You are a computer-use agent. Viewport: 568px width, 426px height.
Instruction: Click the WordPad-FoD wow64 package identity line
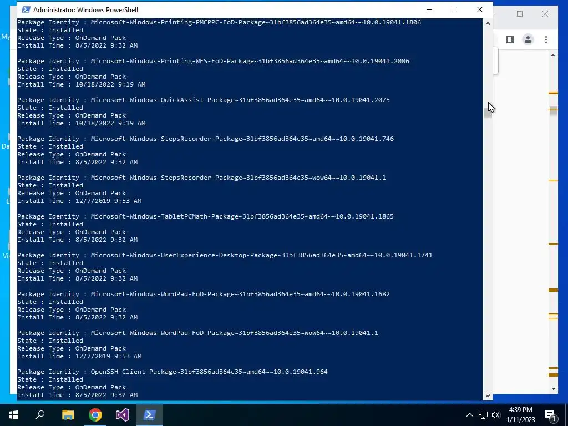[x=198, y=333]
